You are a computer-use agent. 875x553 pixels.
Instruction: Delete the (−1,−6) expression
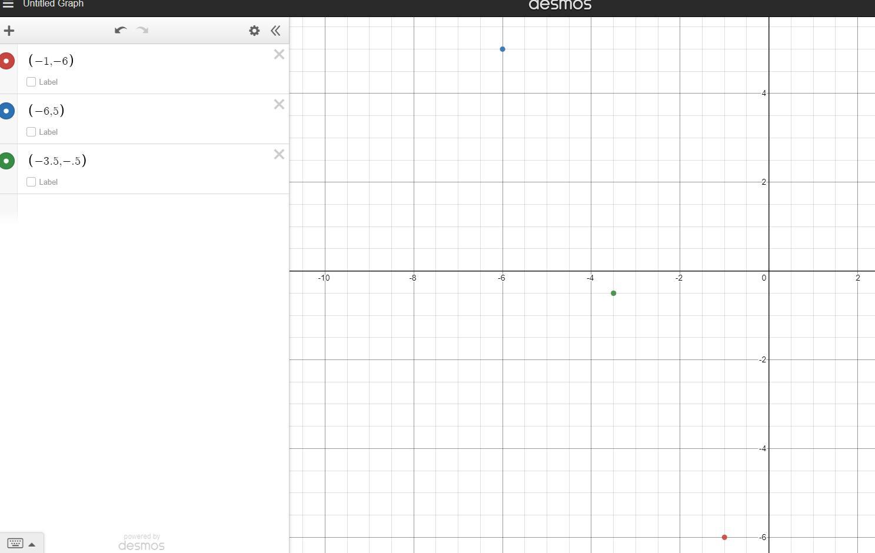279,55
